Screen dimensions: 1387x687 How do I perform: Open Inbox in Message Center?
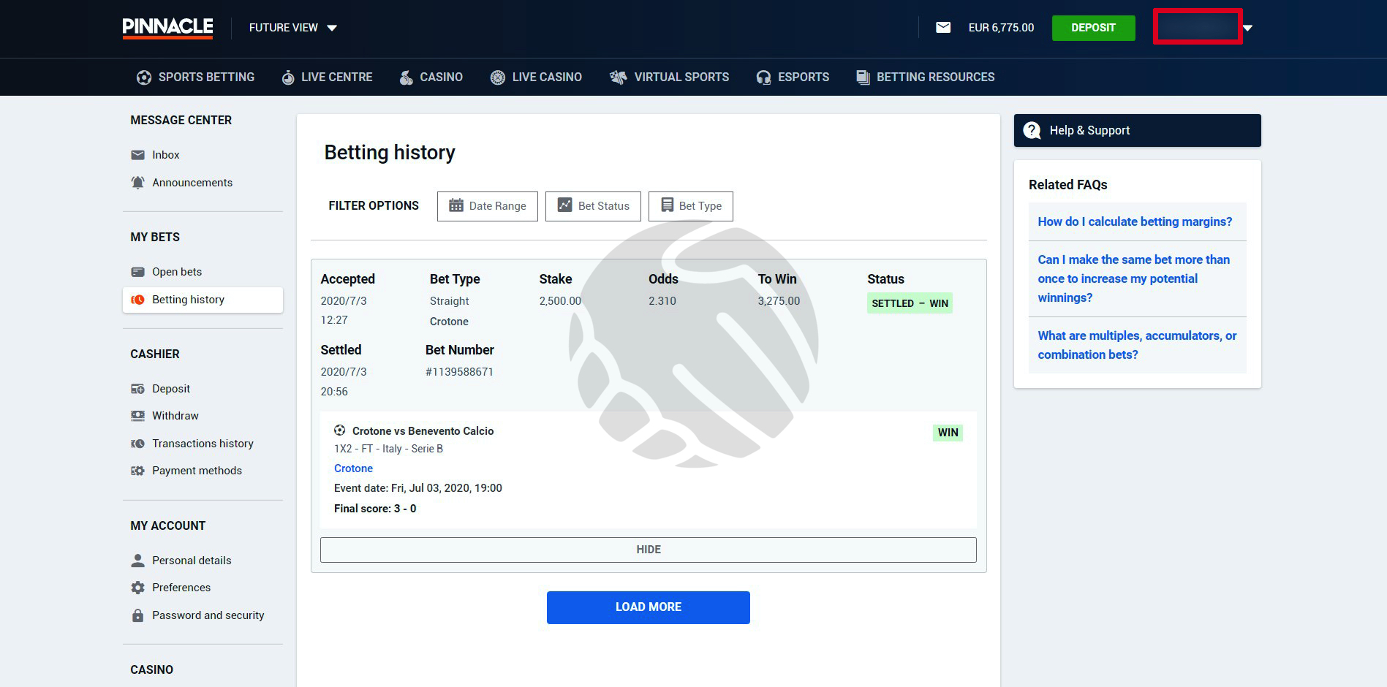tap(165, 155)
